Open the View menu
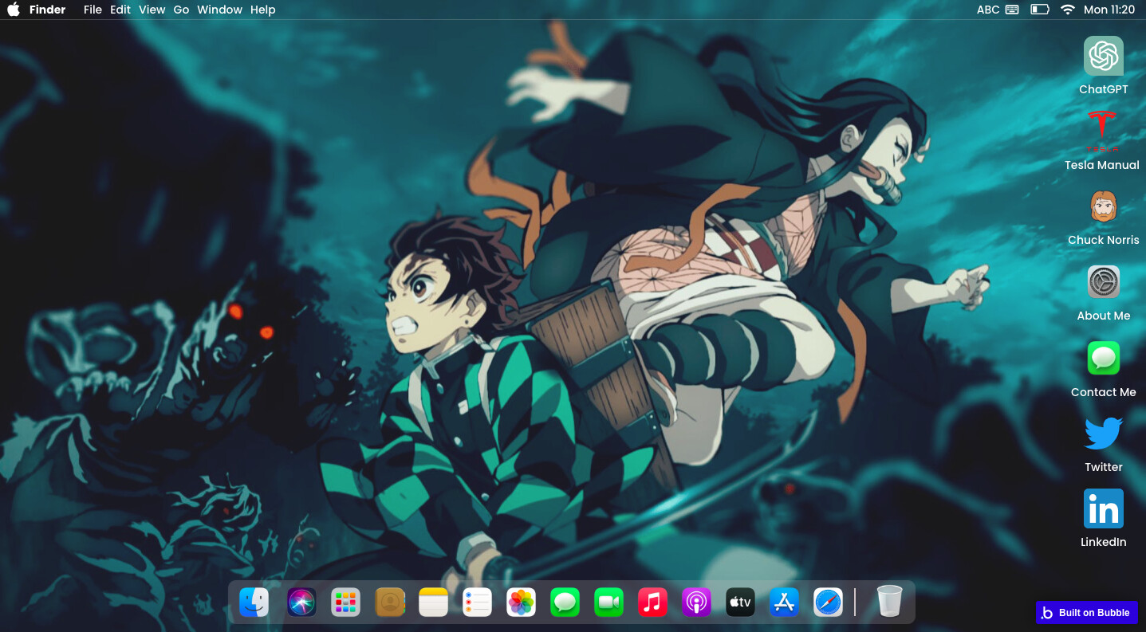Image resolution: width=1146 pixels, height=632 pixels. click(x=152, y=10)
